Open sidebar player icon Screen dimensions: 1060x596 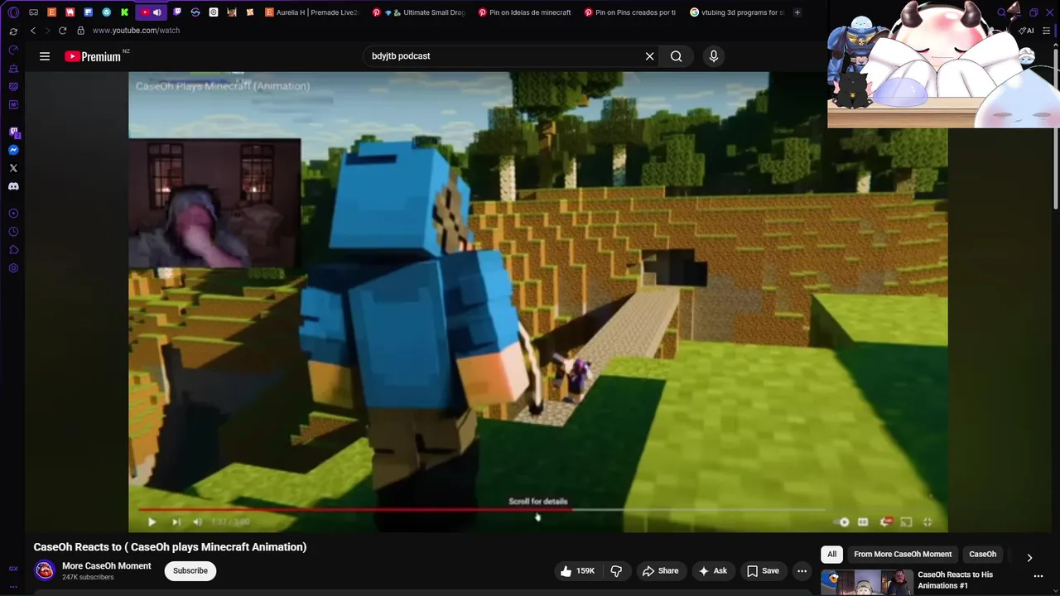point(13,214)
